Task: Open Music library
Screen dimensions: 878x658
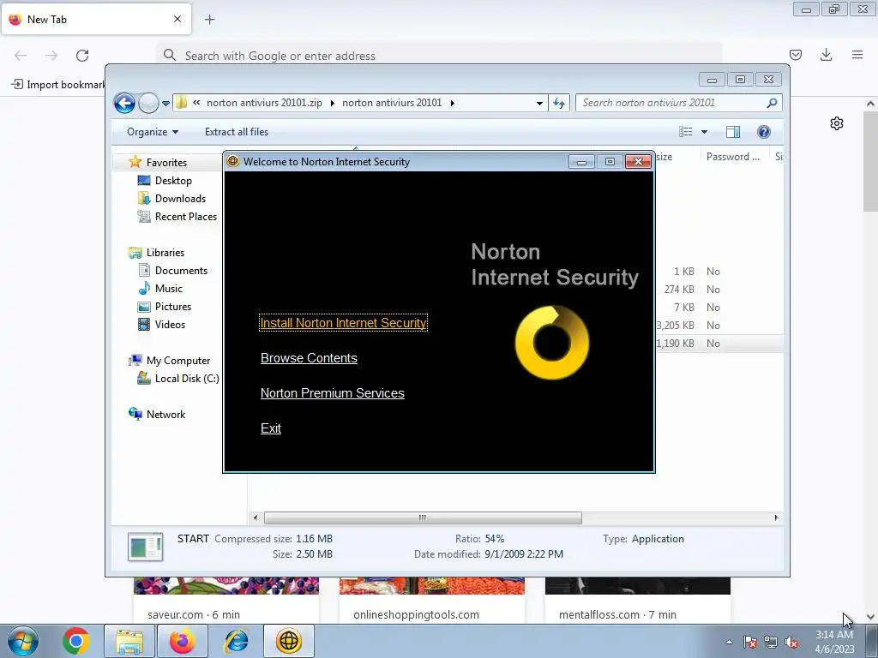Action: 169,289
